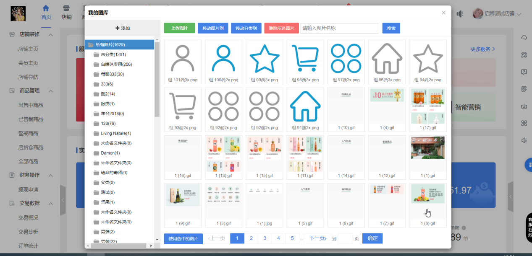Click the 使用选中的图片 button
532x256 pixels.
183,238
